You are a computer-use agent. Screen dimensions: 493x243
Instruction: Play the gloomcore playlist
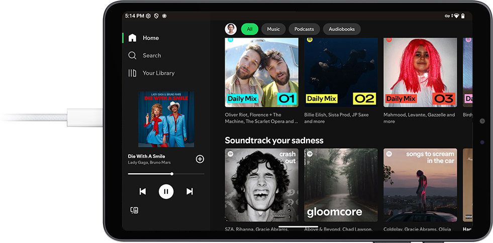coord(341,185)
